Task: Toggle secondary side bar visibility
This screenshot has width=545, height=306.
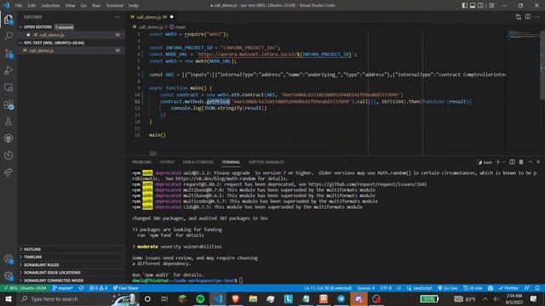Action: pyautogui.click(x=480, y=6)
